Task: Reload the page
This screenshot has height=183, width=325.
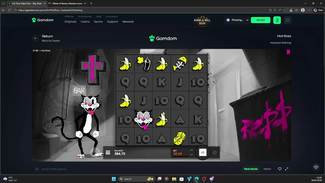Action: coord(9,10)
